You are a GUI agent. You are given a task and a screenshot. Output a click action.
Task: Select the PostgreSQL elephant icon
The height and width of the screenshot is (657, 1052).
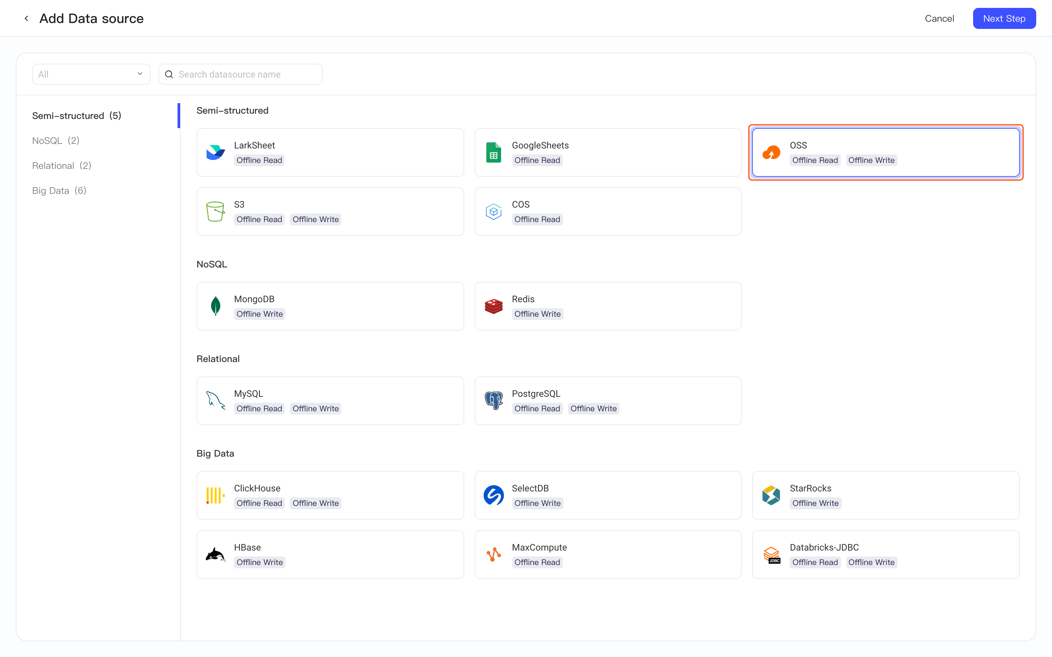click(493, 401)
